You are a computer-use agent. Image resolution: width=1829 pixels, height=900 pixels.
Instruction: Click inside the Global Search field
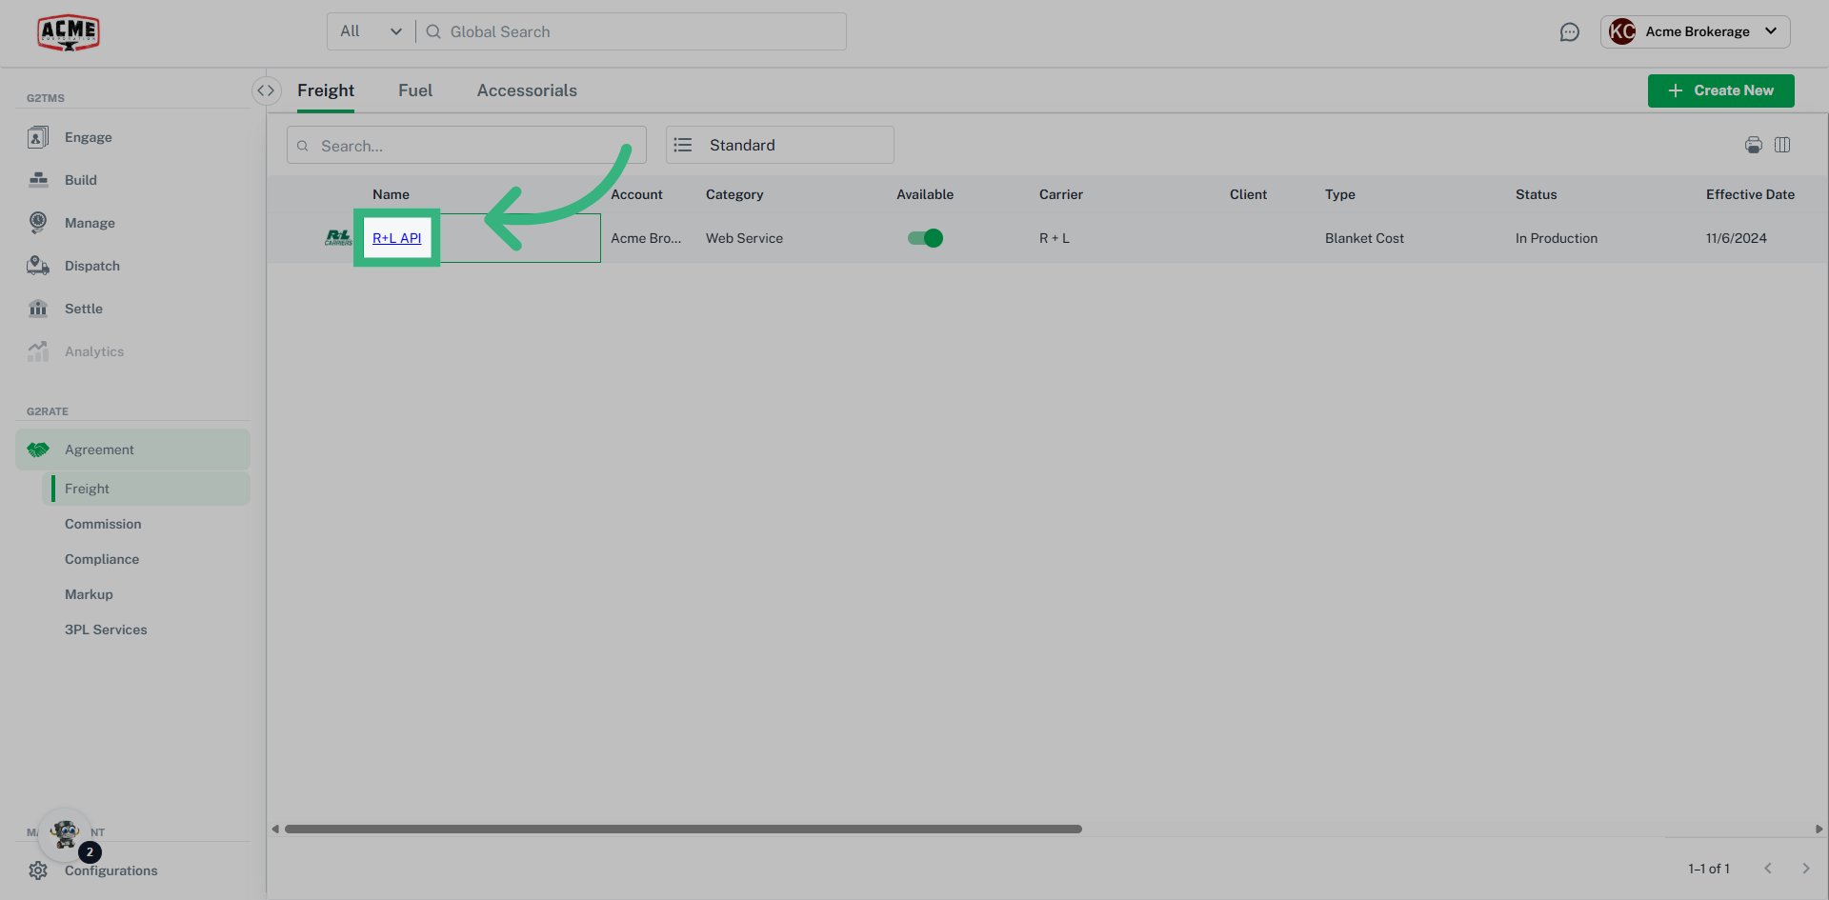572,31
